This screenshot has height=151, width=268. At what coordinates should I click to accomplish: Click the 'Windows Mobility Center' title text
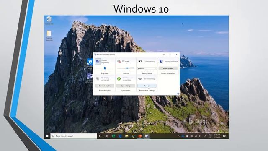[106, 55]
